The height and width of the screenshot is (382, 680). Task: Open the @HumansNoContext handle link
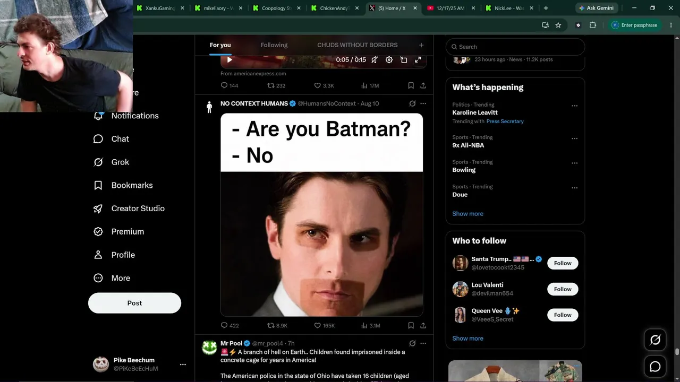(327, 103)
